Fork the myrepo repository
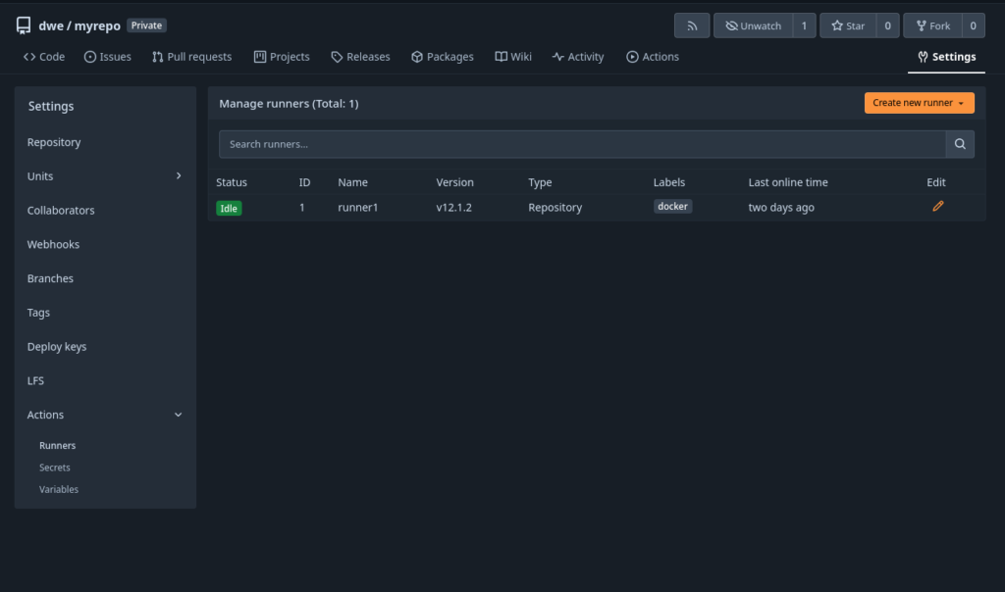1005x592 pixels. coord(931,25)
